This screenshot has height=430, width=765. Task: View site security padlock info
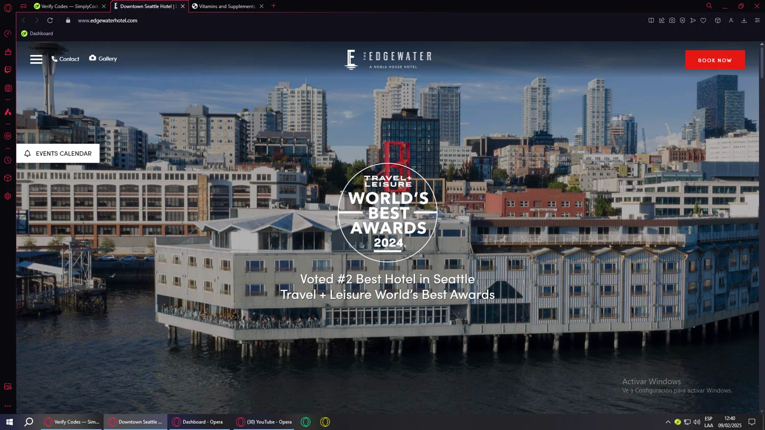point(68,20)
